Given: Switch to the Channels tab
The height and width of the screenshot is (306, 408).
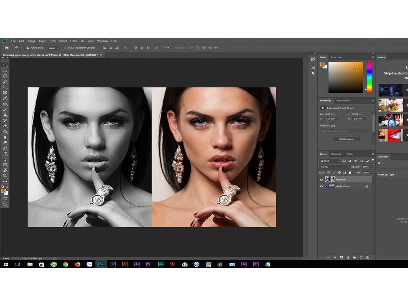Looking at the screenshot, I should (336, 154).
